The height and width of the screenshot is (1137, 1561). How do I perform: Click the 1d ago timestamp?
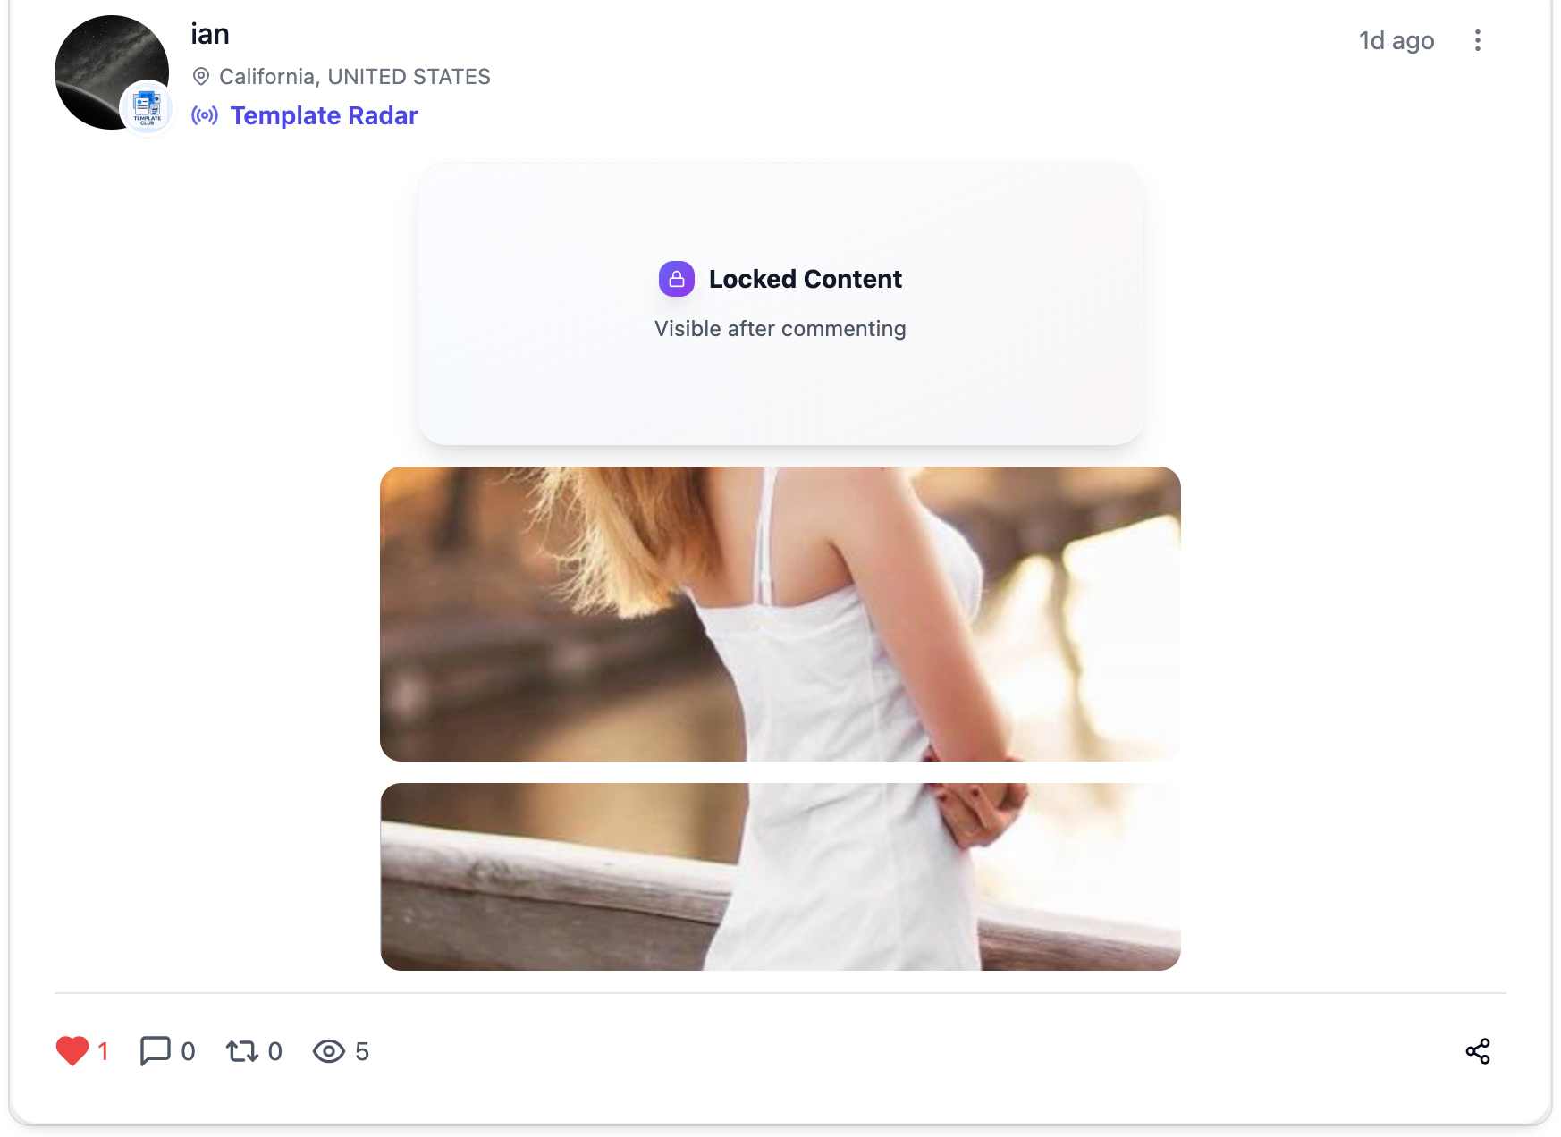(1396, 40)
